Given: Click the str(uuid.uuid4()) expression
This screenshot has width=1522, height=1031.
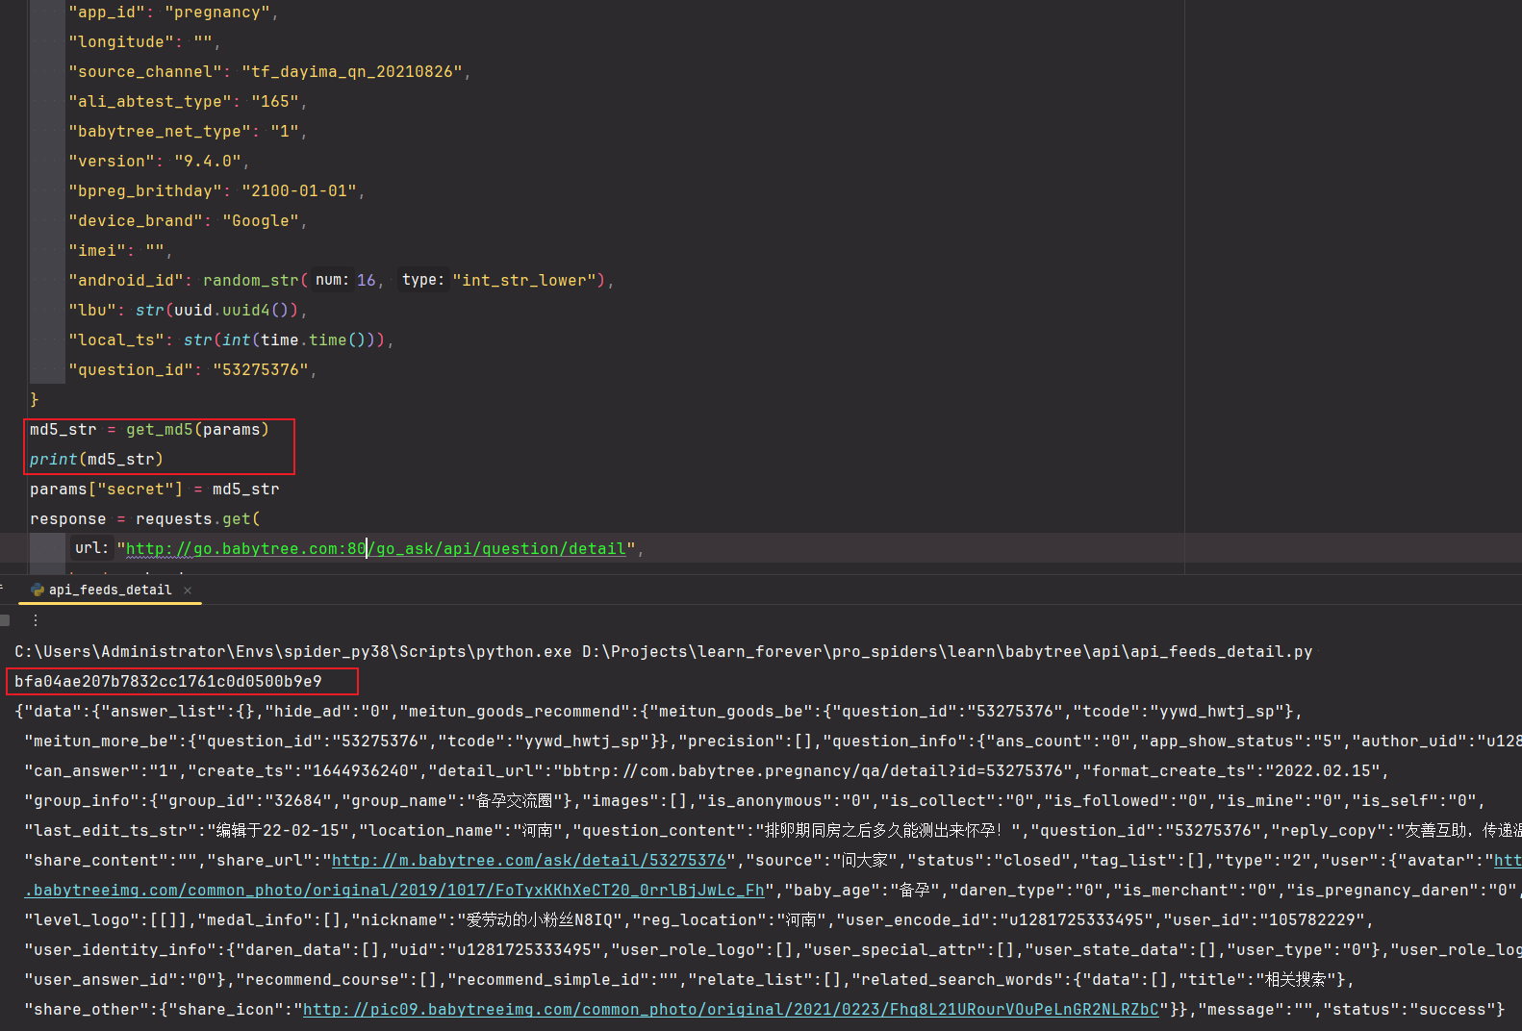Looking at the screenshot, I should (x=217, y=311).
